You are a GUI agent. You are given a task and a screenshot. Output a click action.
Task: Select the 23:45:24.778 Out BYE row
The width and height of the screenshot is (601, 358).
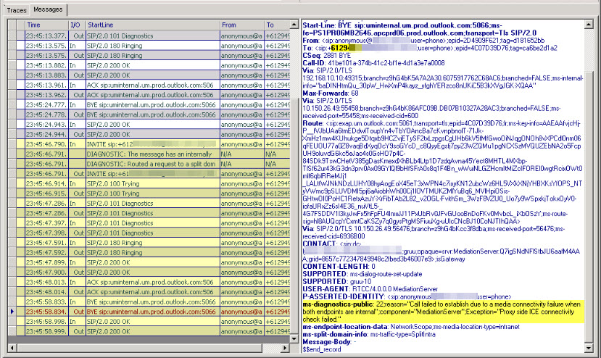[149, 115]
